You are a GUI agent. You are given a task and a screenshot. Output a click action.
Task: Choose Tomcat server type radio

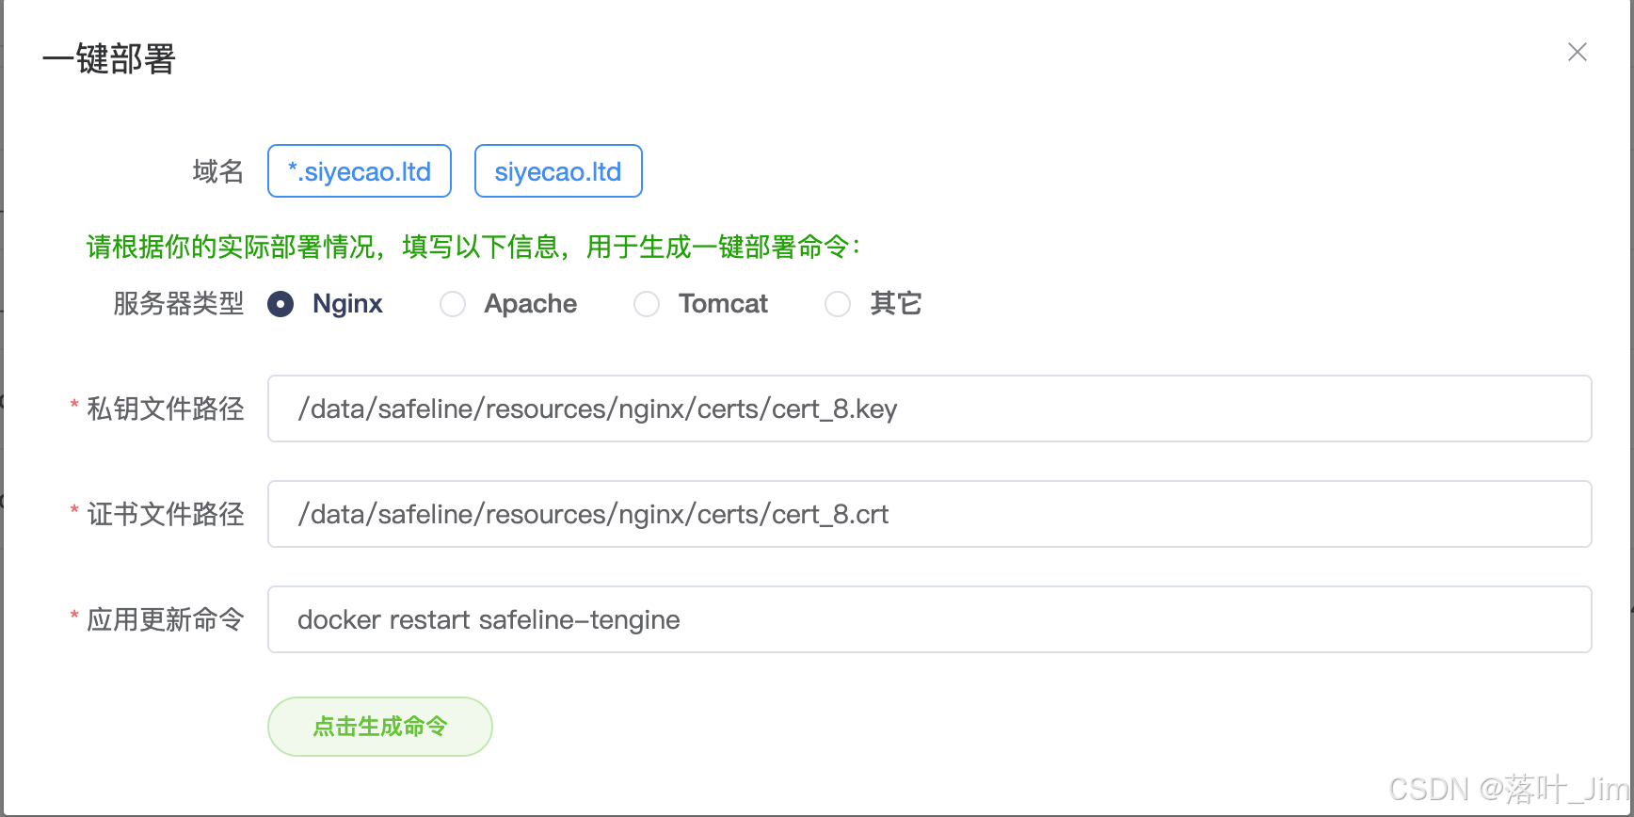pos(647,304)
